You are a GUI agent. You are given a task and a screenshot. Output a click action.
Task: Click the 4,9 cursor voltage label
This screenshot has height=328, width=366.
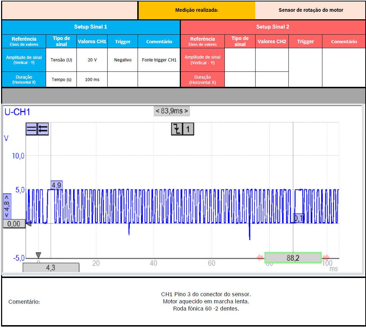[57, 185]
